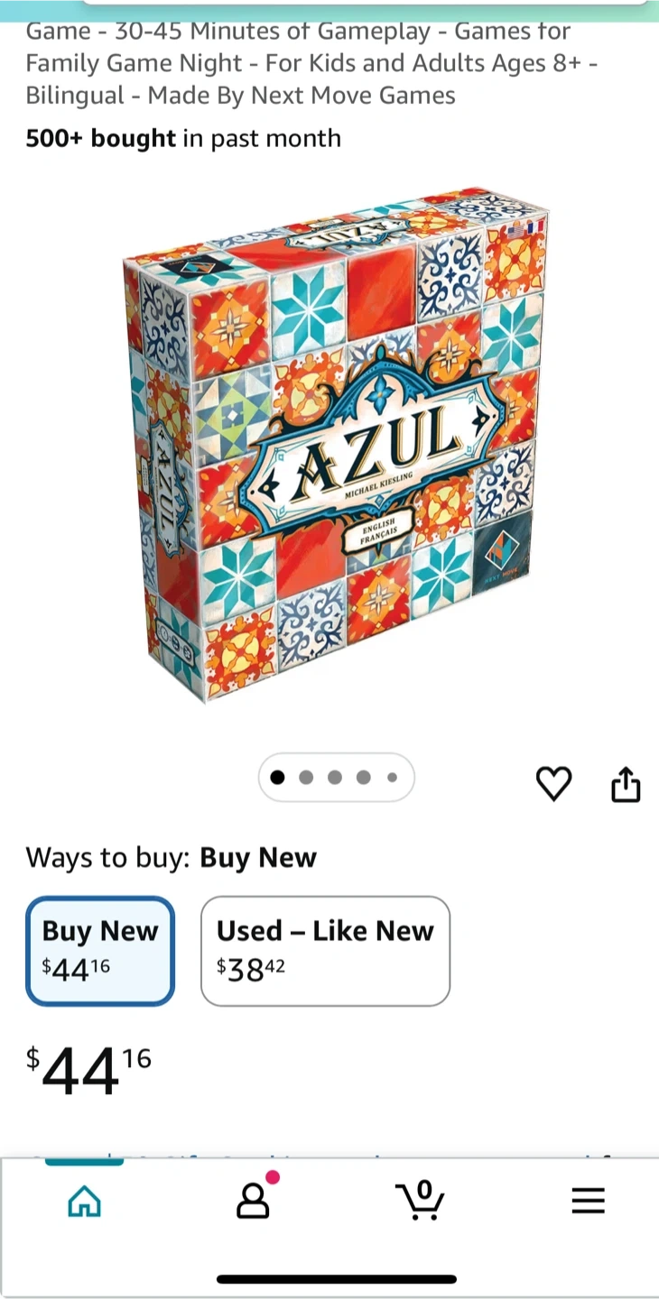The width and height of the screenshot is (659, 1299).
Task: Open the account profile icon
Action: click(x=253, y=1201)
